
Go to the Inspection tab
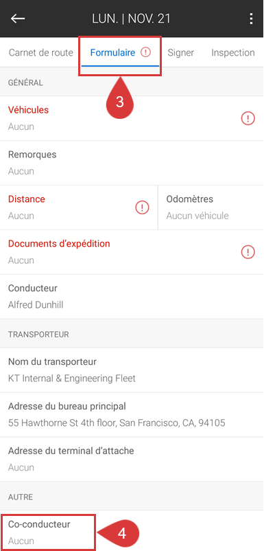[232, 53]
